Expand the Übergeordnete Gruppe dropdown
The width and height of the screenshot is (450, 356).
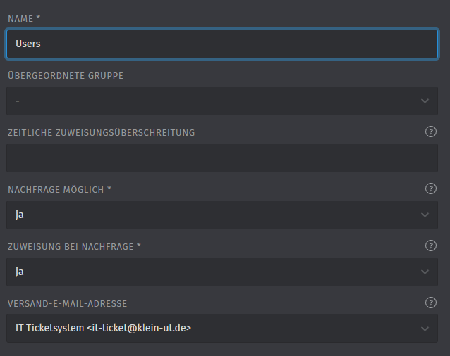[212, 101]
